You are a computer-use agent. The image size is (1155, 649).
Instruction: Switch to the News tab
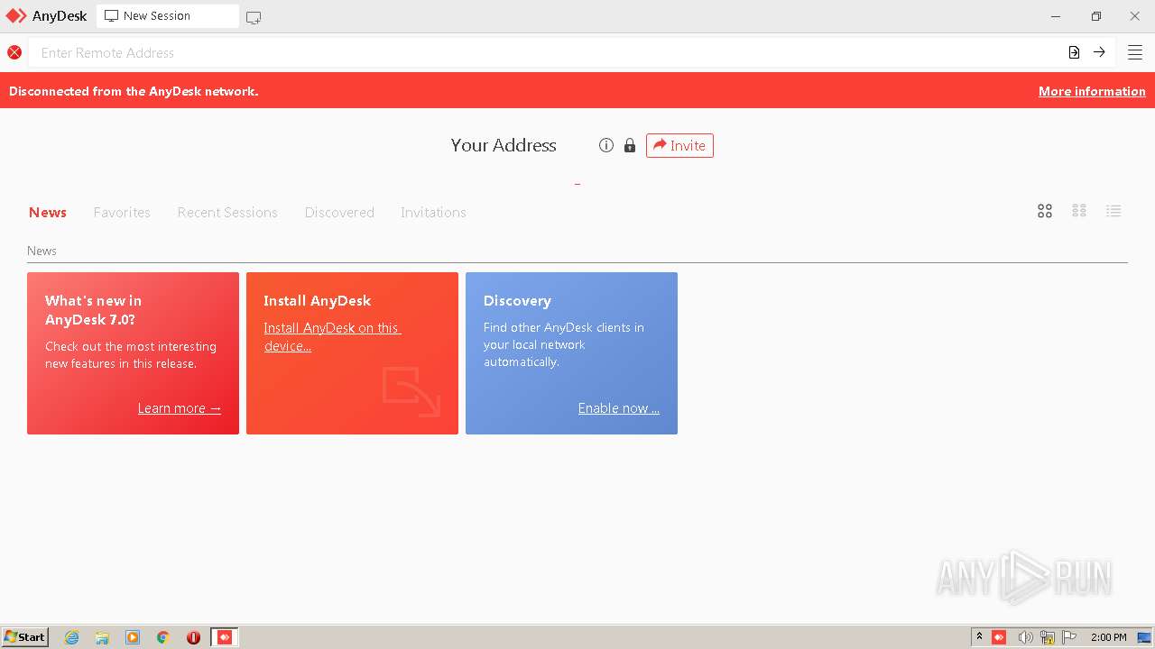tap(48, 213)
